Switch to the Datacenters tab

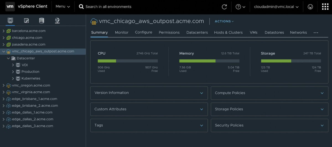pyautogui.click(x=197, y=32)
